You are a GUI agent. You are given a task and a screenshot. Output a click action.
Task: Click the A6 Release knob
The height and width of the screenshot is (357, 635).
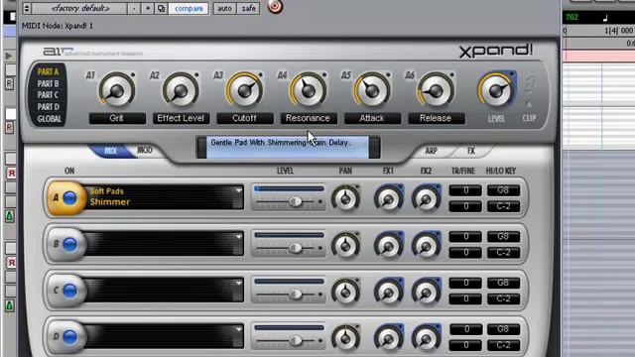pos(436,90)
